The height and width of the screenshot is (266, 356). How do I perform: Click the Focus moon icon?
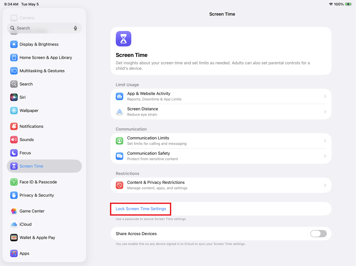point(14,153)
